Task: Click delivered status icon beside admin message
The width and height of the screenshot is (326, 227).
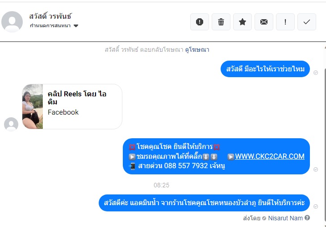Action: [316, 206]
